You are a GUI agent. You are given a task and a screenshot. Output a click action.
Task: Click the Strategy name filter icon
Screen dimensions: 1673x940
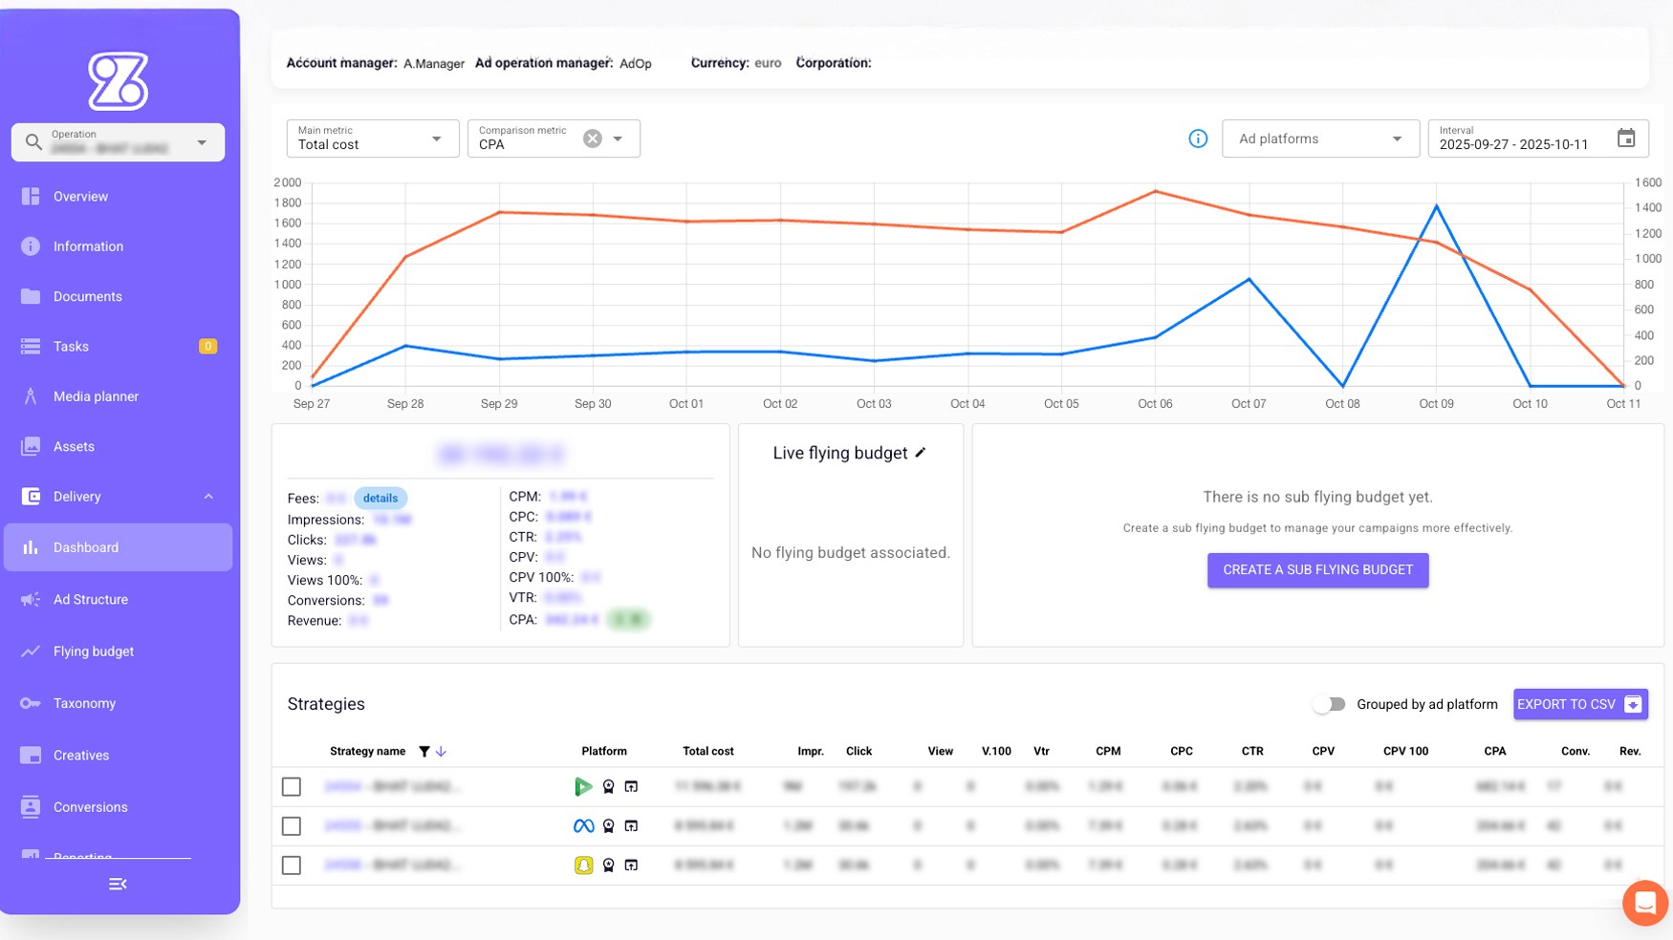point(424,752)
